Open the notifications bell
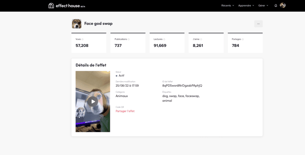The width and height of the screenshot is (305, 155). tap(276, 6)
